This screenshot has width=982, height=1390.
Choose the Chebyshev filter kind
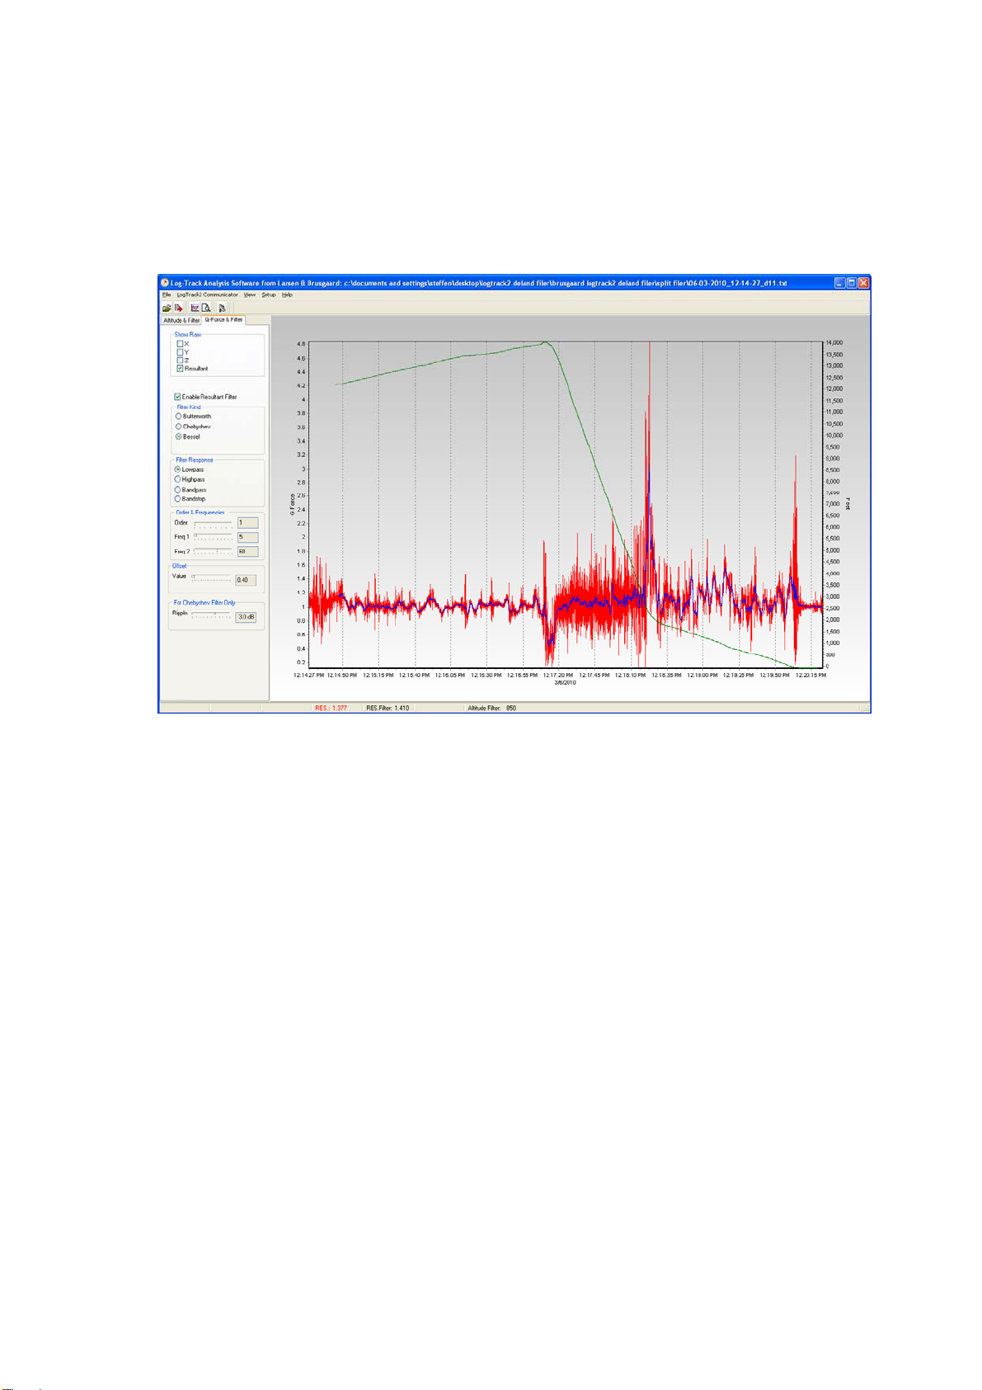[x=178, y=426]
